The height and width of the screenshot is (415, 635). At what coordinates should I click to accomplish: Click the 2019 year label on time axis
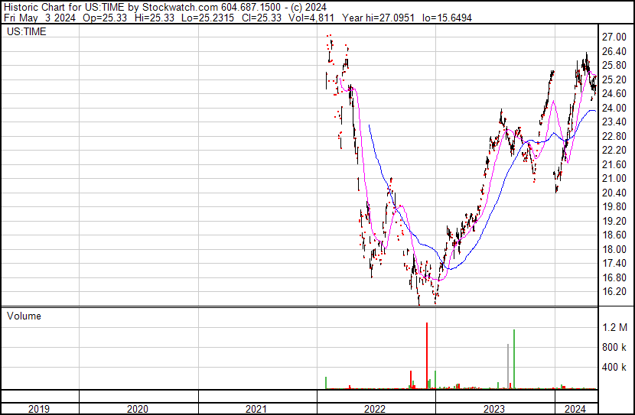[39, 408]
